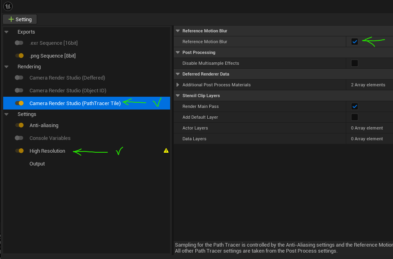Viewport: 393px width, 259px height.
Task: Select the Output setting row
Action: 87,164
